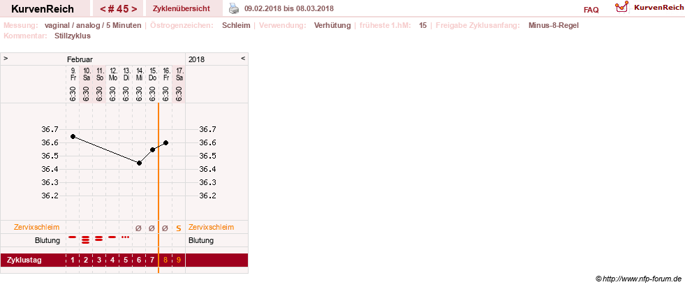This screenshot has width=685, height=287.
Task: Click the Februar month label
Action: point(80,59)
